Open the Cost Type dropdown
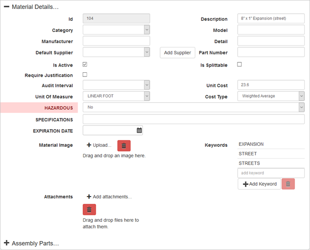This screenshot has height=250, width=310. tap(271, 96)
